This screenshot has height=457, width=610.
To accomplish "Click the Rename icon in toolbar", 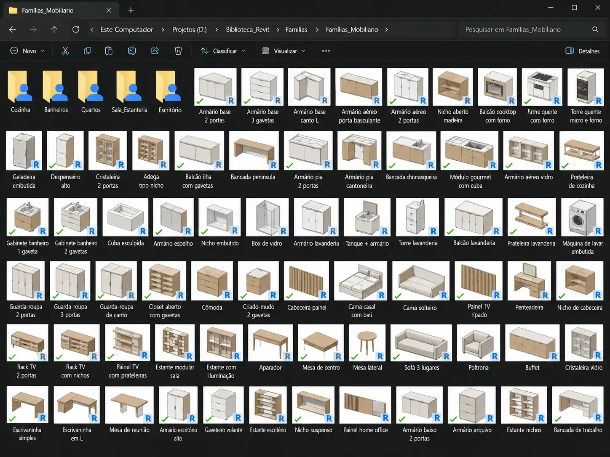I will [x=132, y=51].
